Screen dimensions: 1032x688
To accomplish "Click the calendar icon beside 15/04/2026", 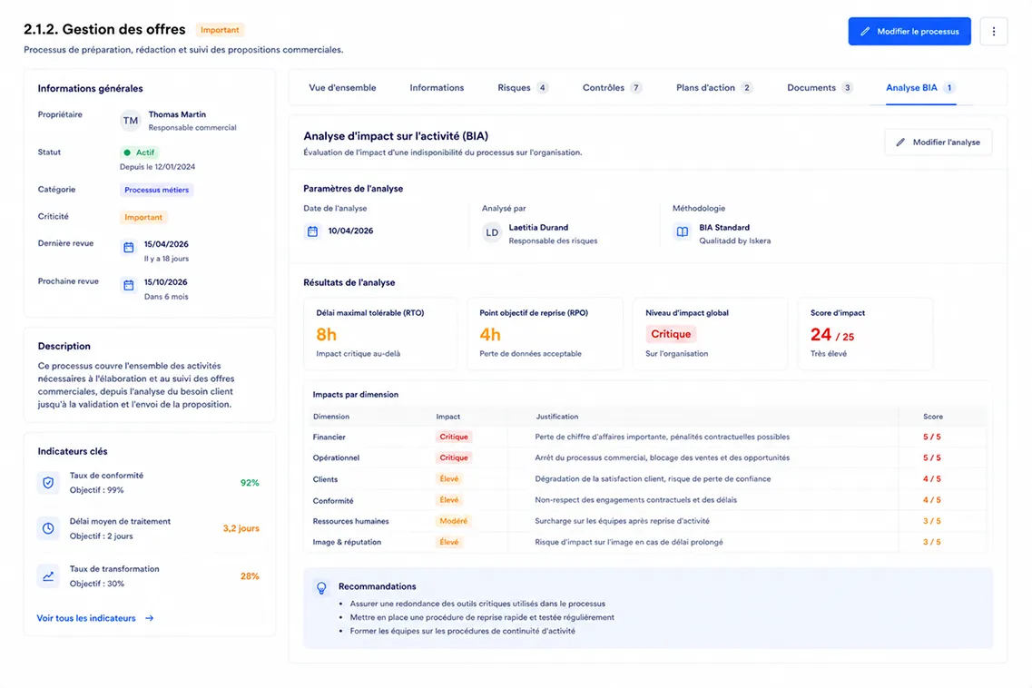I will point(128,248).
